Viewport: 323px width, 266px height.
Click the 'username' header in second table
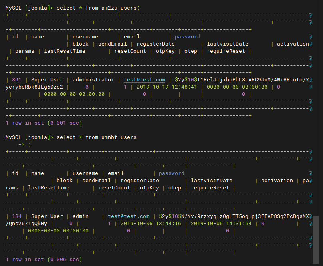(x=85, y=173)
